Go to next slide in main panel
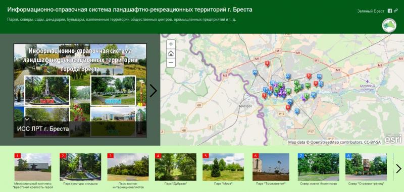404x192 pixels. [154, 91]
